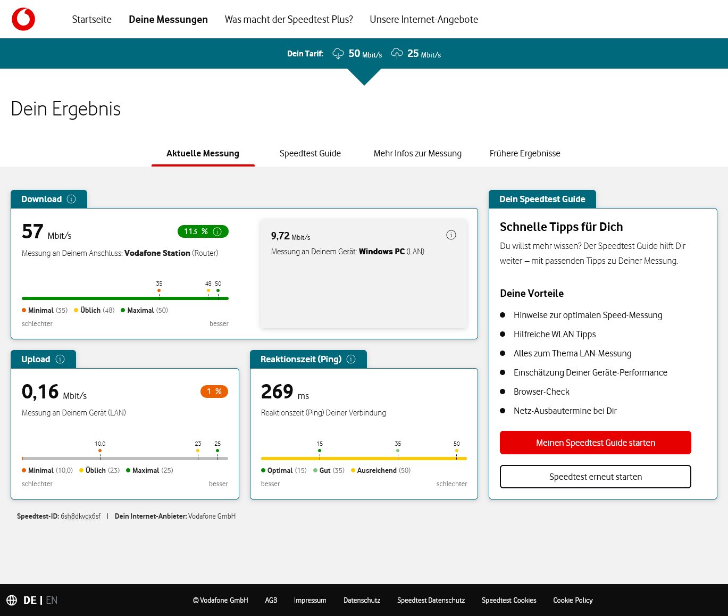
Task: Open the Datenschutz footer link
Action: point(362,600)
